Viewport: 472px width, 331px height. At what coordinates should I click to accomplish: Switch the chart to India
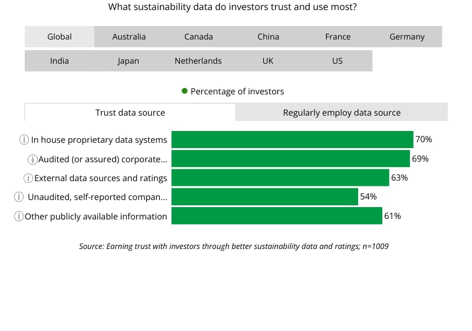coord(60,61)
